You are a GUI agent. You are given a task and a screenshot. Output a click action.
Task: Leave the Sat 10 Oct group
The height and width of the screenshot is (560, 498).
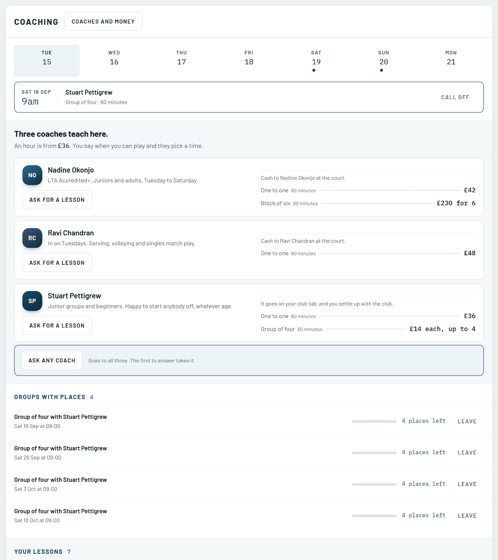tap(467, 516)
